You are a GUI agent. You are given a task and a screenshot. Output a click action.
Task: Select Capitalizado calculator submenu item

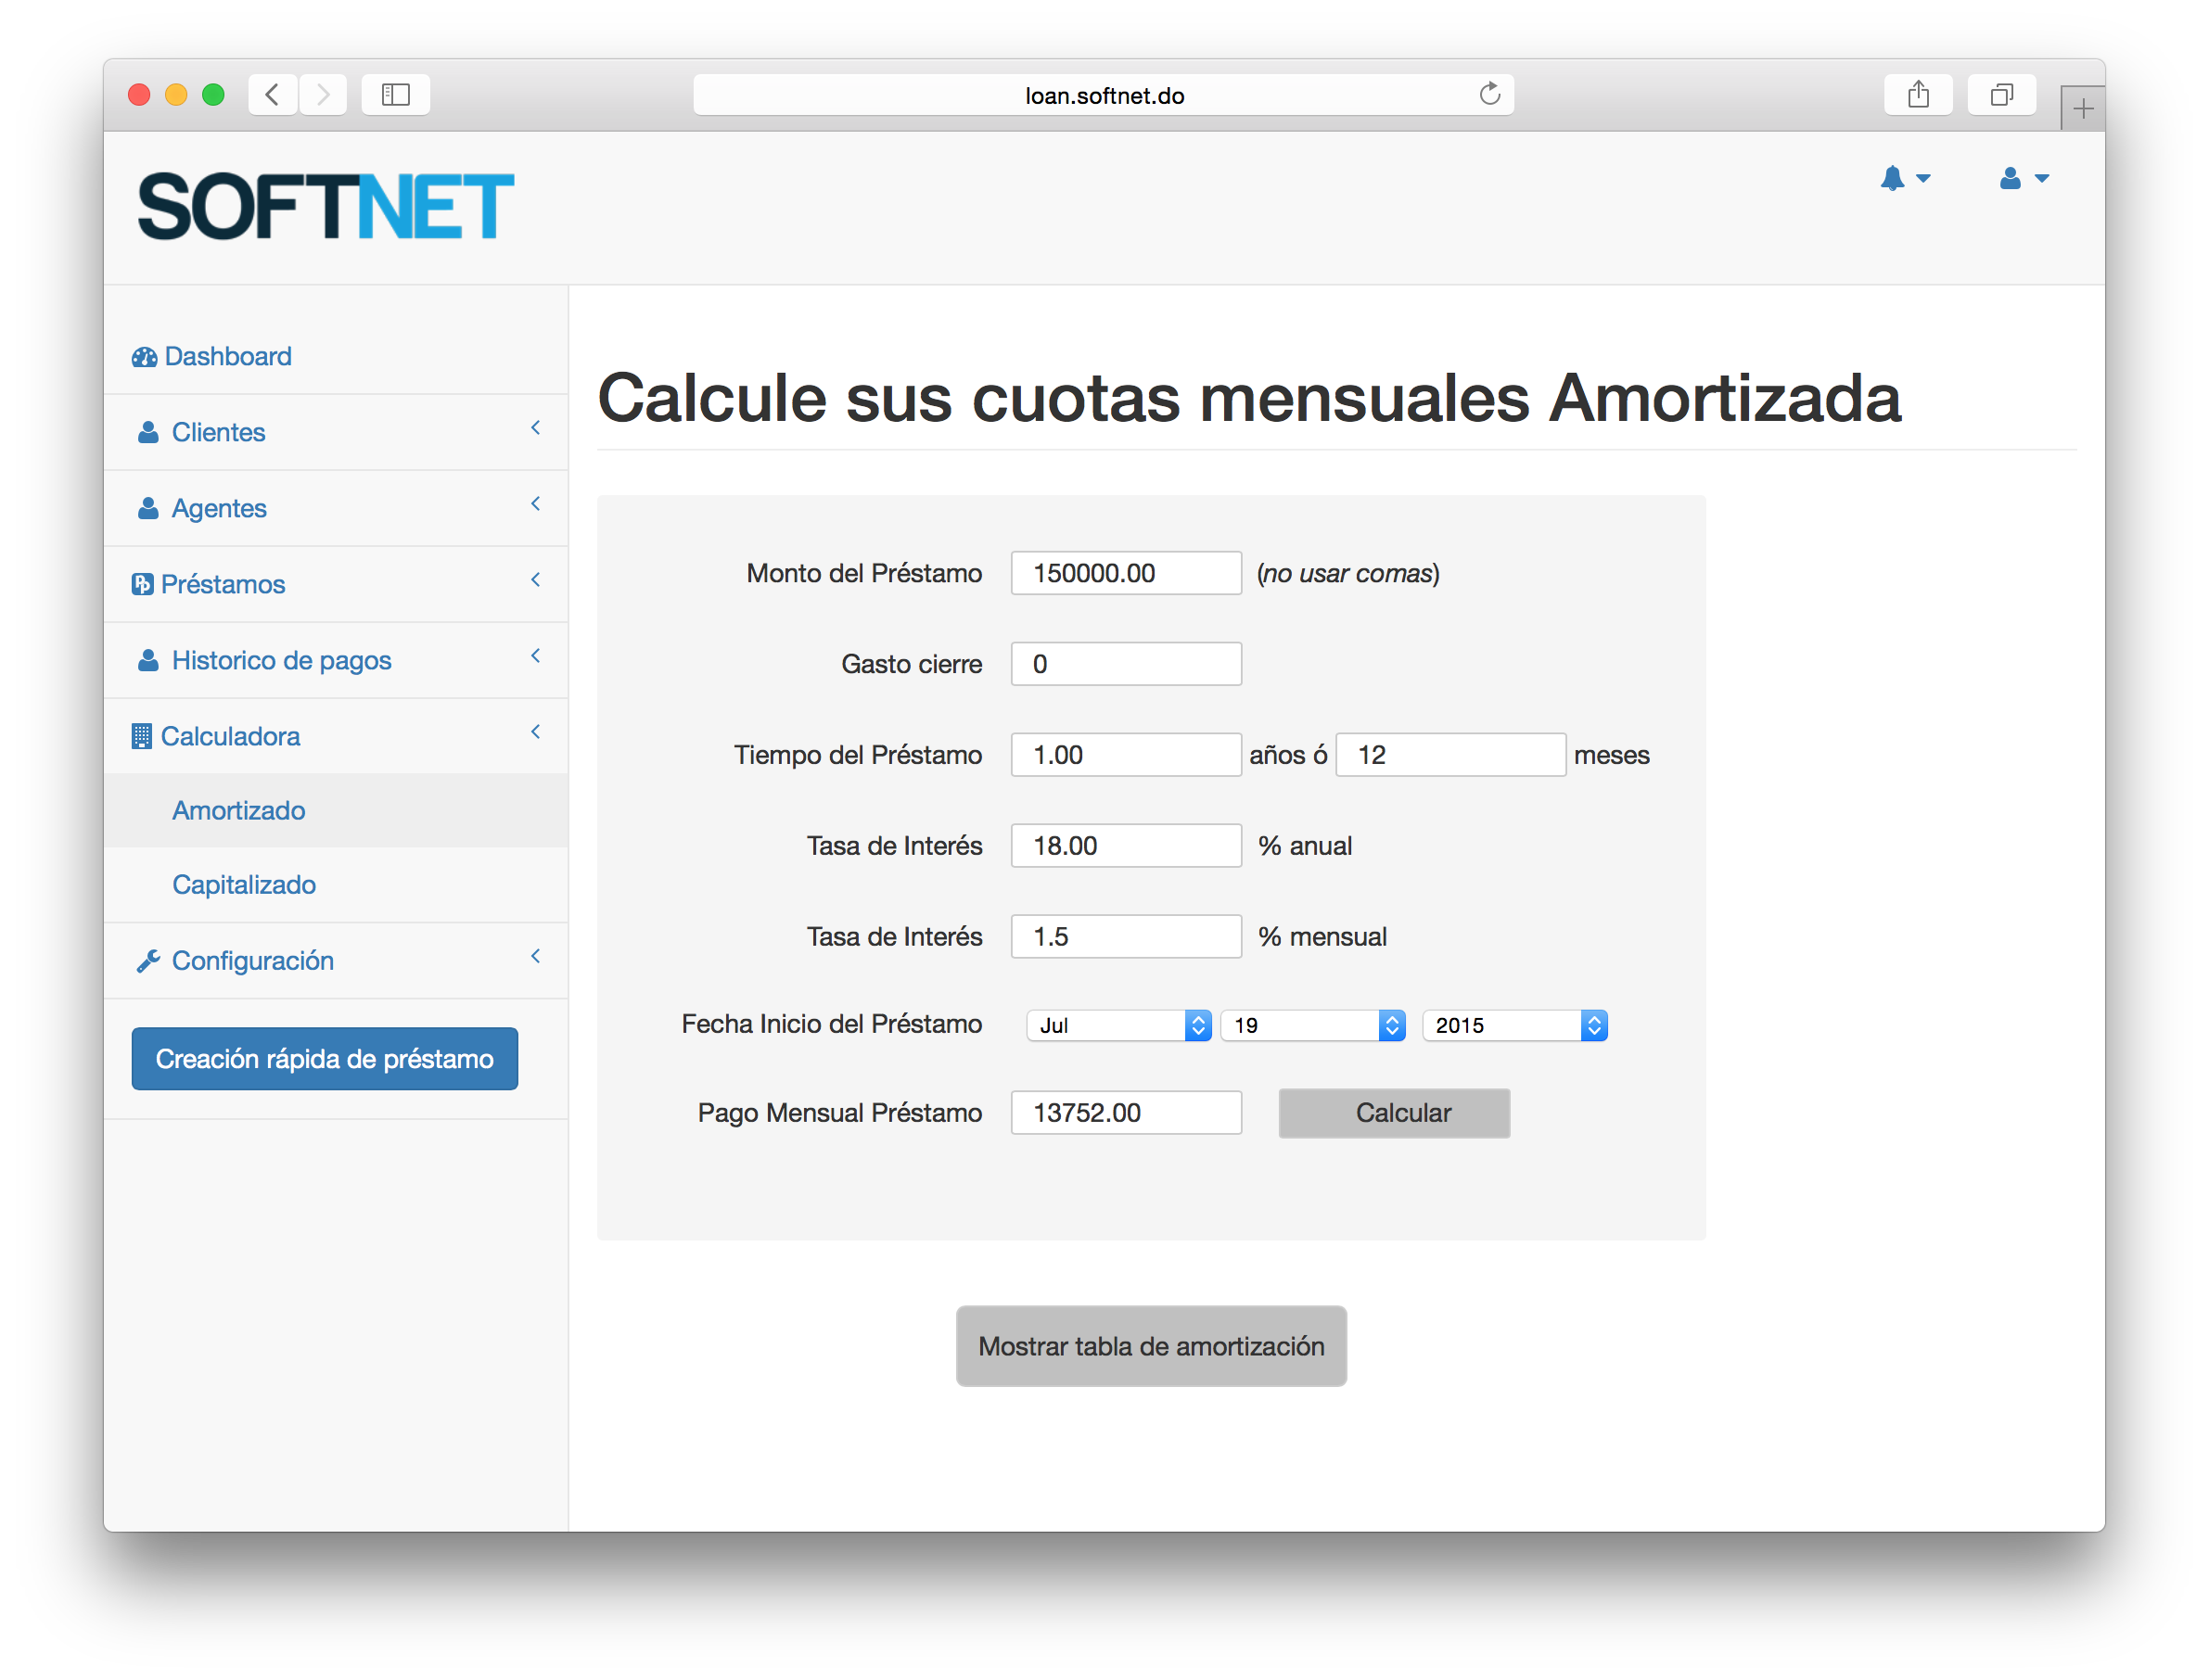click(244, 884)
